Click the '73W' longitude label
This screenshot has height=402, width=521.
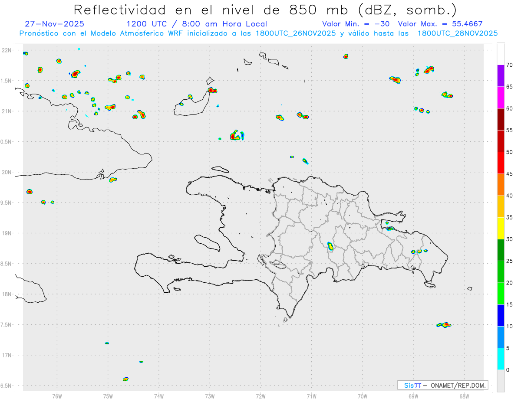point(210,396)
